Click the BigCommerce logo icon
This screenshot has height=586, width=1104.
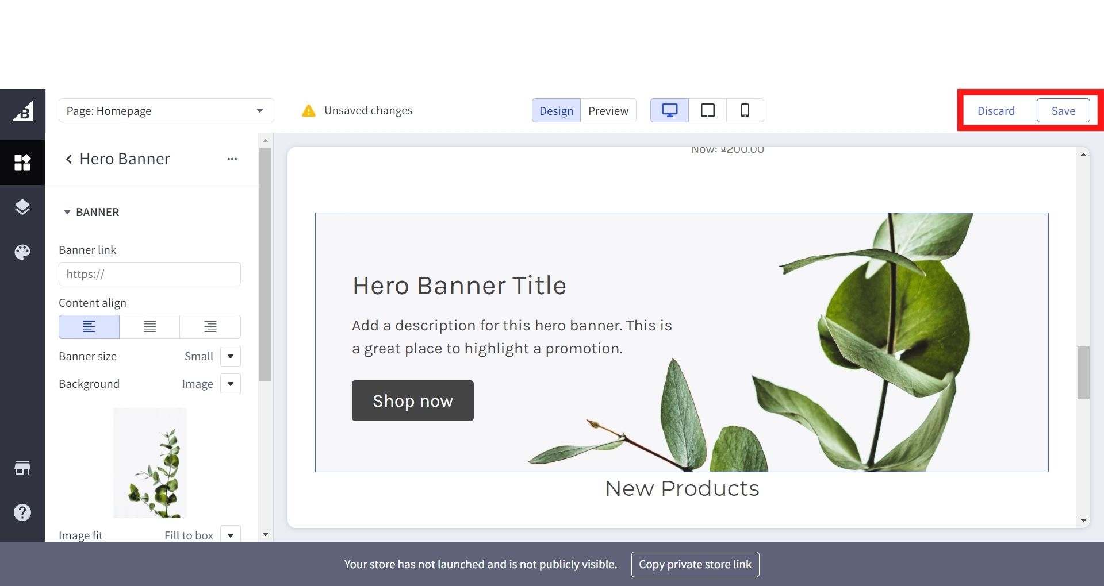[x=22, y=112]
